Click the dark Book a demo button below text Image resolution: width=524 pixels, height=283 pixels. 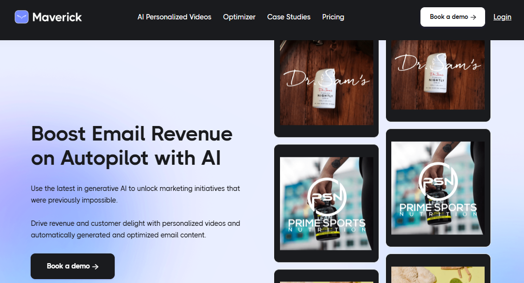pyautogui.click(x=72, y=266)
